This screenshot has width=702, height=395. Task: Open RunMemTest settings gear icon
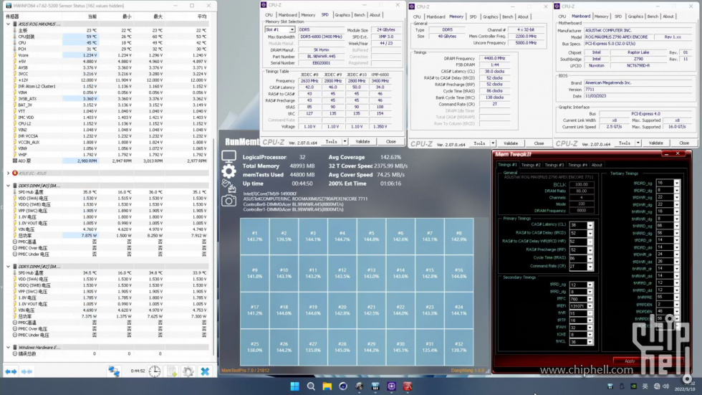(x=229, y=171)
